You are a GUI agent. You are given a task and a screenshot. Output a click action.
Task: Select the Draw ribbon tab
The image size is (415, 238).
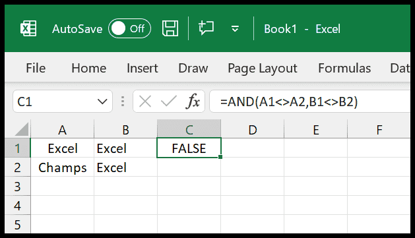coord(193,68)
